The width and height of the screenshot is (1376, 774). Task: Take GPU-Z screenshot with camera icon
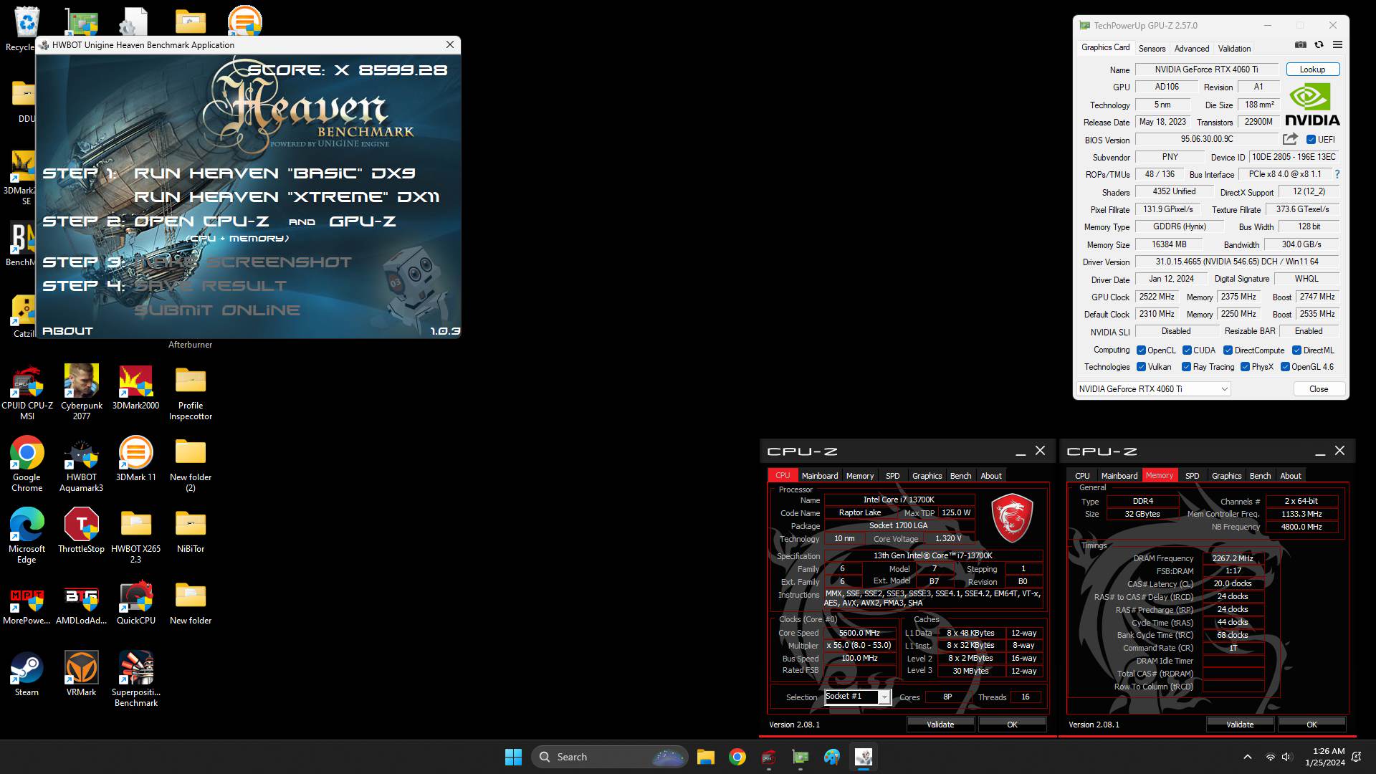[x=1301, y=44]
